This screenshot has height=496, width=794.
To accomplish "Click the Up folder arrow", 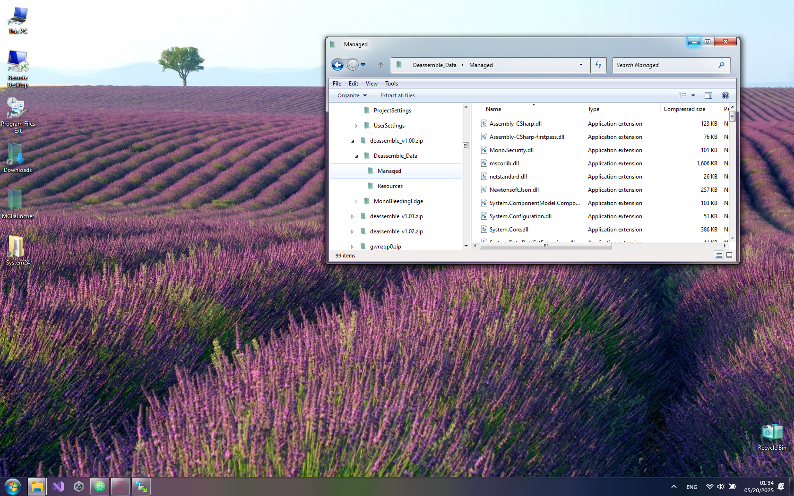I will 380,65.
